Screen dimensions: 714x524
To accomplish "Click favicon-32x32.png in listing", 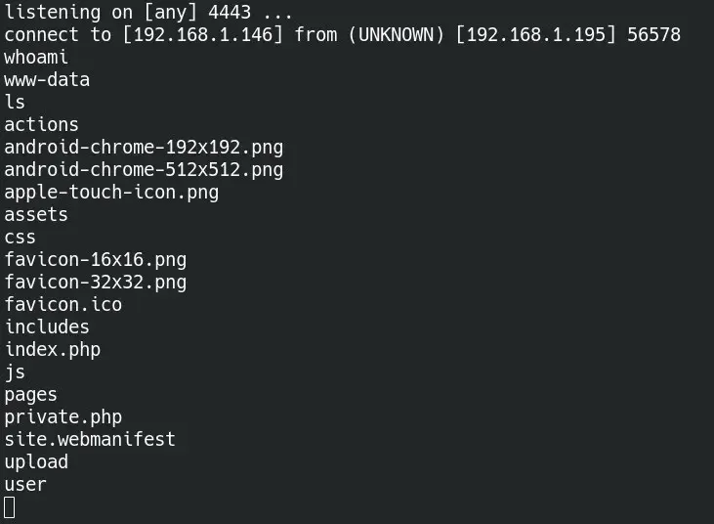I will click(x=96, y=283).
